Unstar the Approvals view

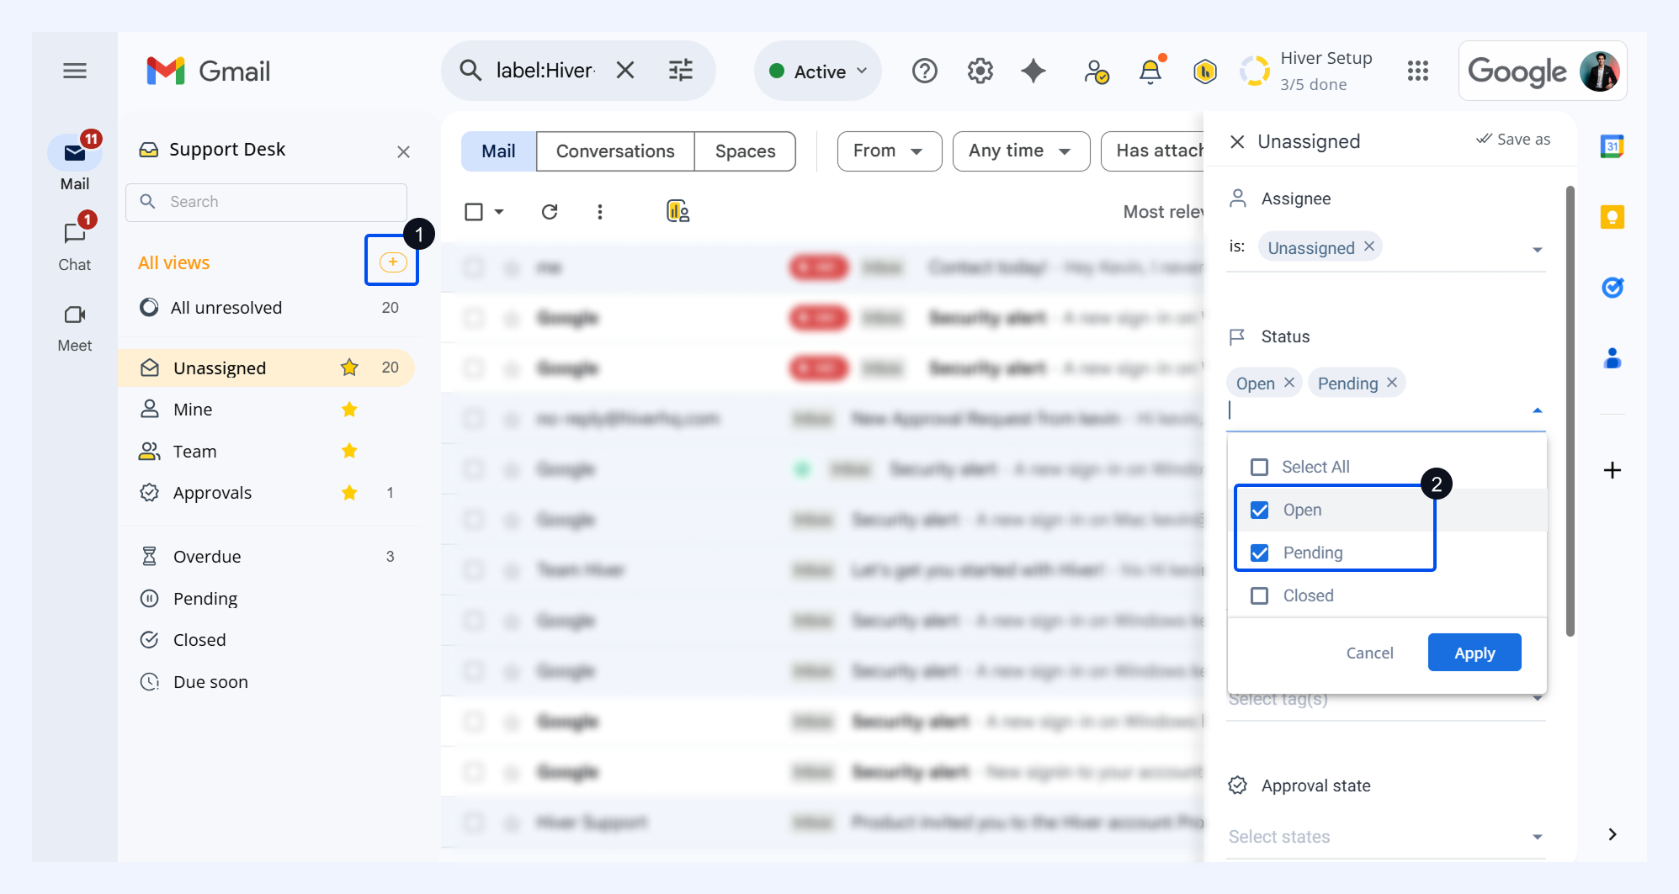349,493
